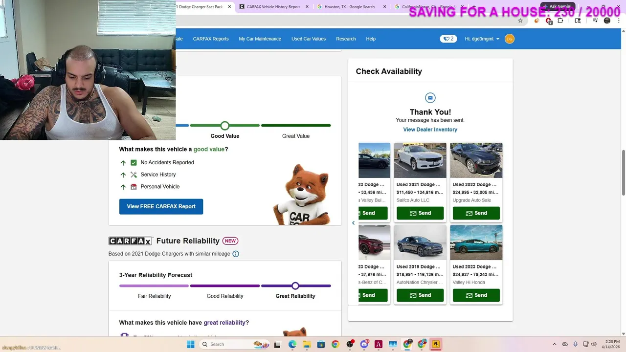Open File Explorer from taskbar

coord(306,344)
